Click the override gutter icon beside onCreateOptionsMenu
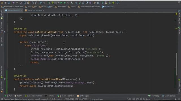Image resolution: width=181 pixels, height=101 pixels. pos(5,79)
